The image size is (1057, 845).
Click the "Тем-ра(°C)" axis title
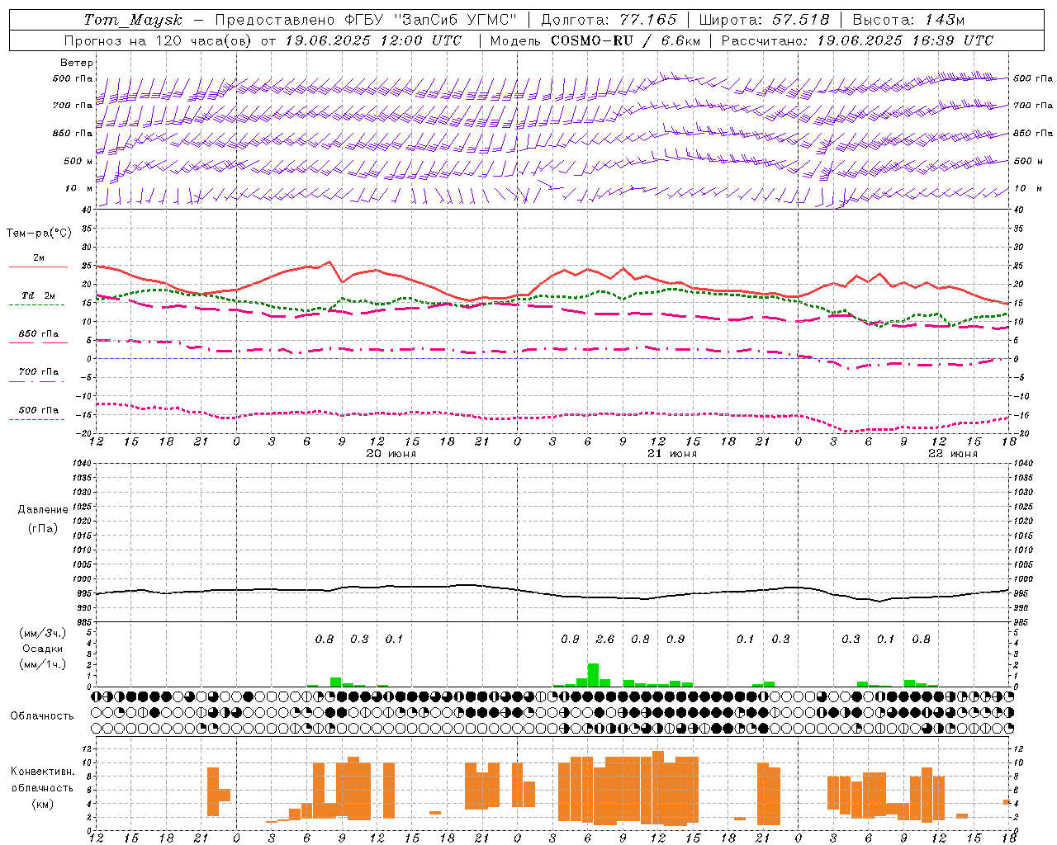39,234
